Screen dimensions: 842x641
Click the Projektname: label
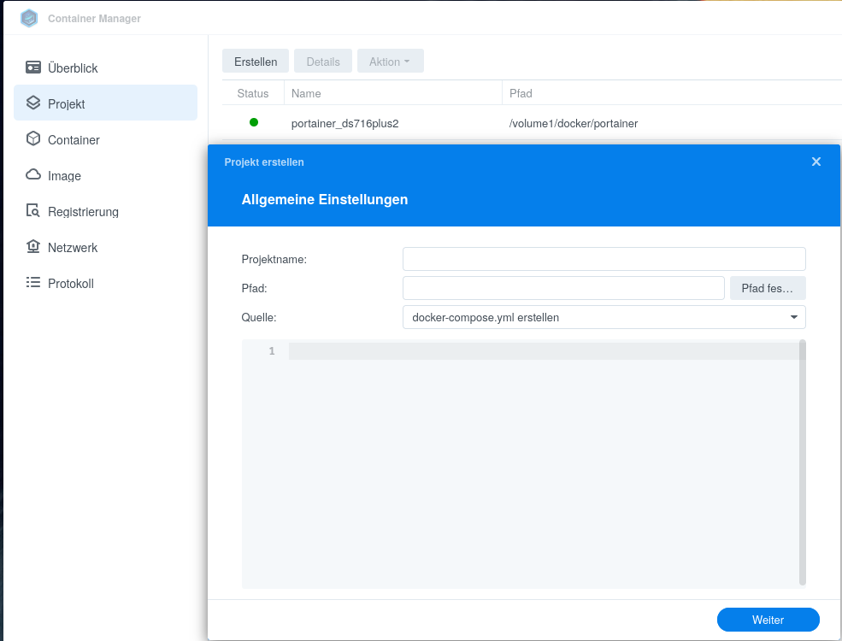point(274,259)
